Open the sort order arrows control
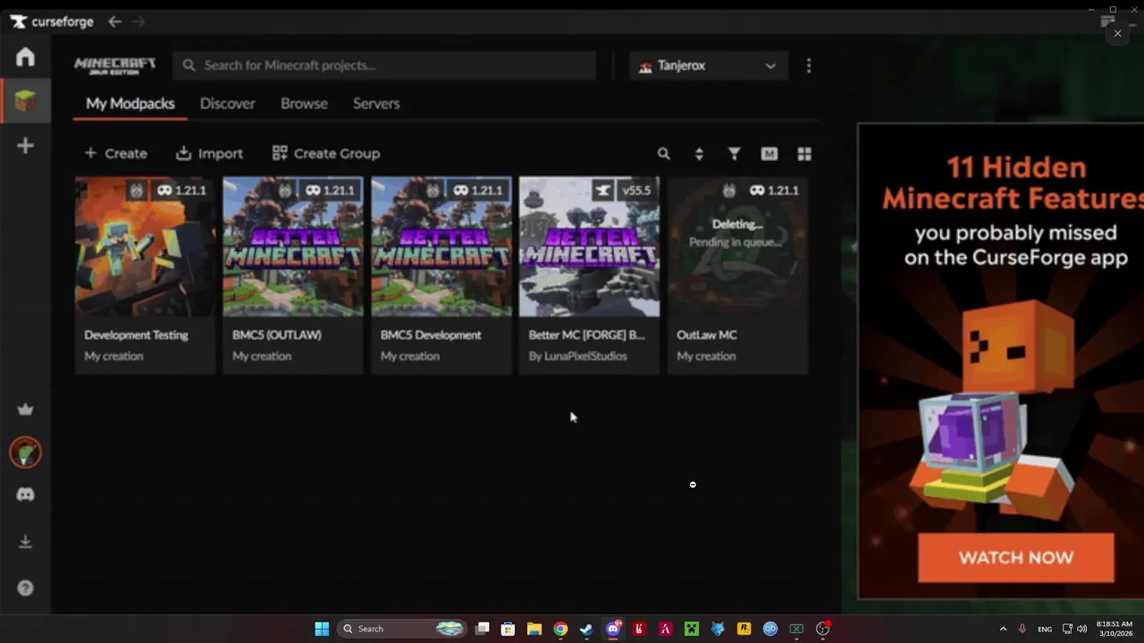The image size is (1144, 643). [699, 154]
